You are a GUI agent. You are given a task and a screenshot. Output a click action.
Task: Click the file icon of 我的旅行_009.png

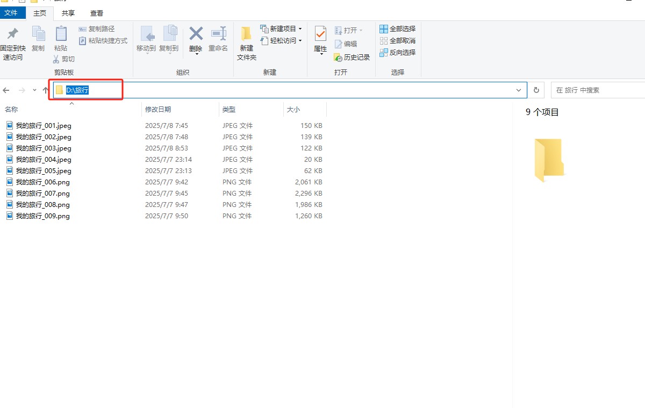[10, 216]
